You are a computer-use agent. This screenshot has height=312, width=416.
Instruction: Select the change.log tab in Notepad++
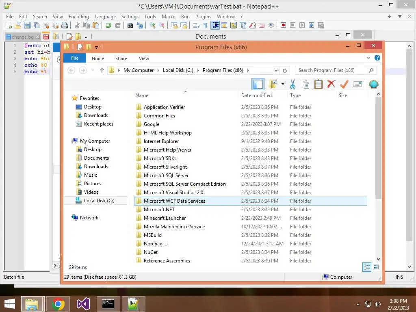point(23,37)
